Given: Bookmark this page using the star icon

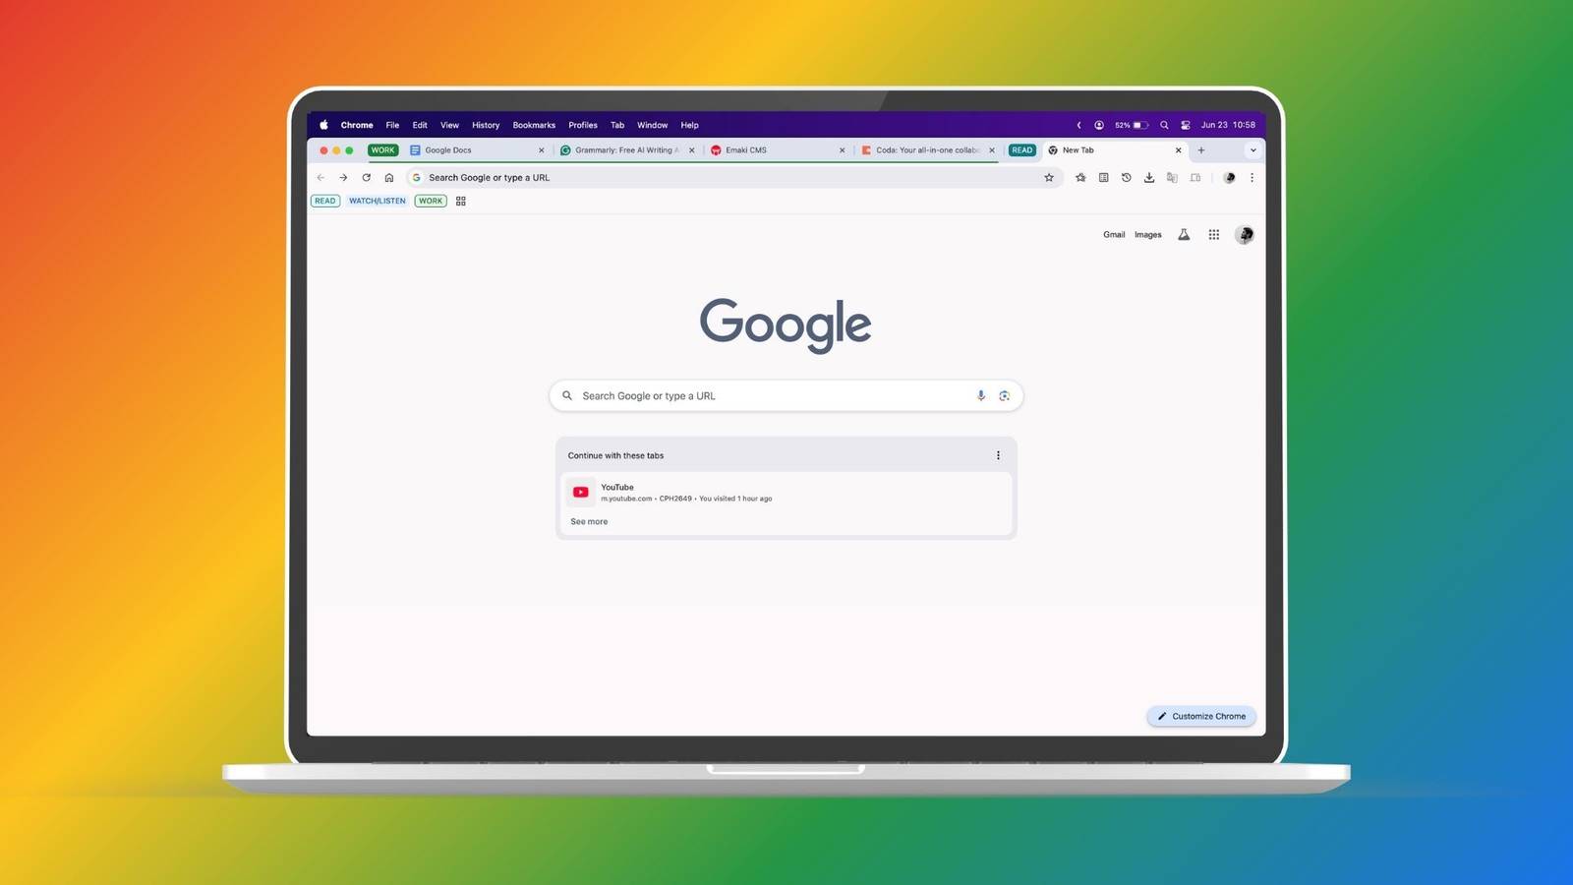Looking at the screenshot, I should click(1049, 178).
